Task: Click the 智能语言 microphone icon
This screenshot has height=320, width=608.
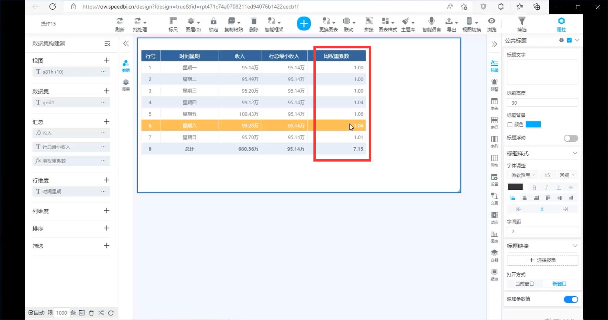Action: pos(431,24)
